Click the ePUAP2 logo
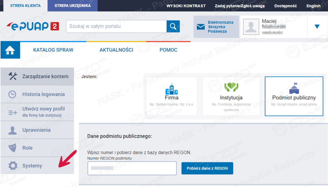This screenshot has width=328, height=187. click(33, 26)
